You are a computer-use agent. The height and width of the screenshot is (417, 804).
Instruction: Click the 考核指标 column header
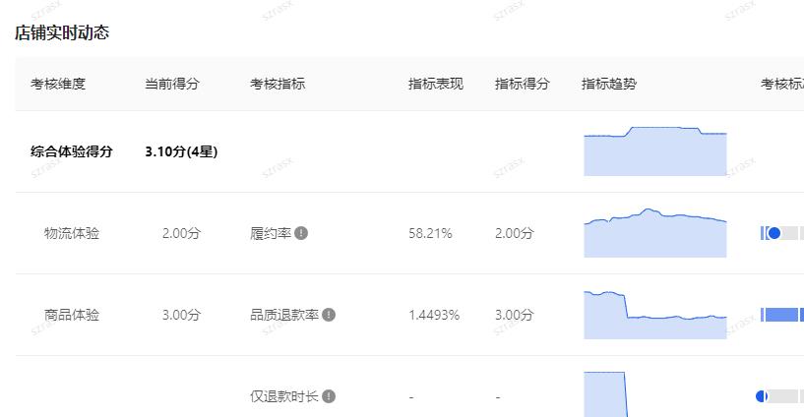pos(278,84)
